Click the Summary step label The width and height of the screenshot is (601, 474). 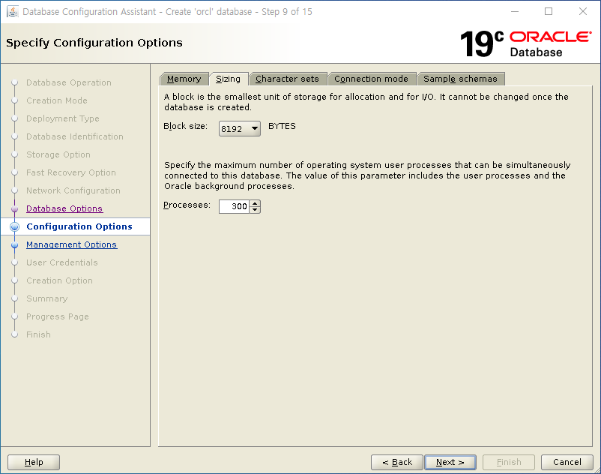47,298
